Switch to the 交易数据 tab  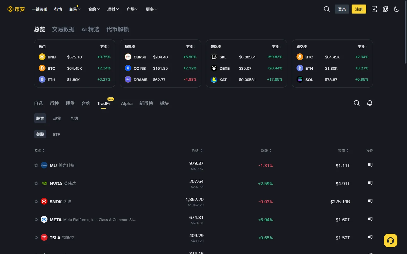tap(63, 29)
